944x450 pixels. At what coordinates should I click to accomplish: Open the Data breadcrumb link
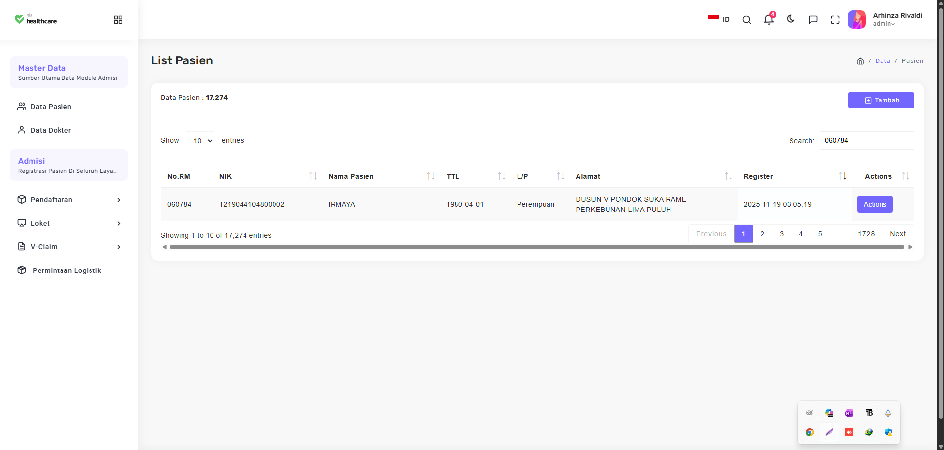(x=883, y=61)
